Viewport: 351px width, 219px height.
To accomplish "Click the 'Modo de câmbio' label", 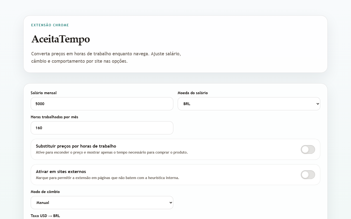I will click(x=45, y=192).
